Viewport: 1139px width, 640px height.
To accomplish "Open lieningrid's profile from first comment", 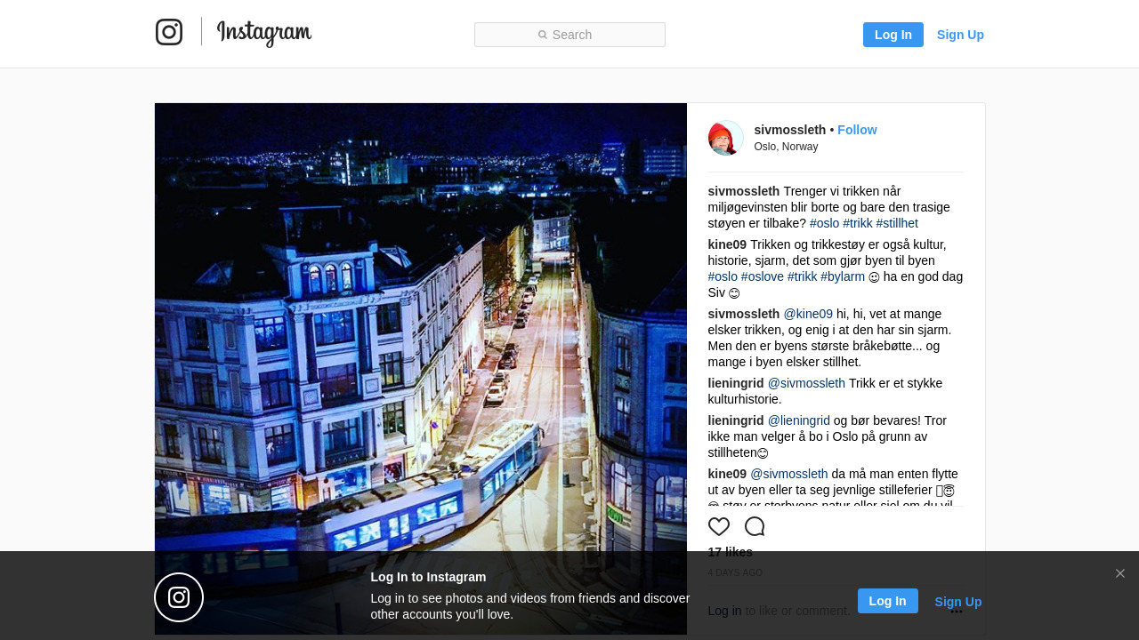I will tap(736, 383).
